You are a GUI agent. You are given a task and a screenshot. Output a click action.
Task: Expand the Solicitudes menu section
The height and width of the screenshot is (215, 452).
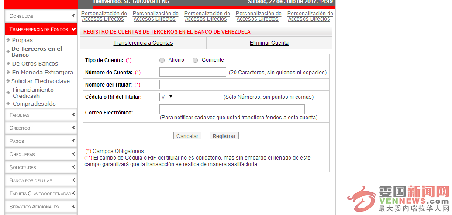(x=41, y=167)
